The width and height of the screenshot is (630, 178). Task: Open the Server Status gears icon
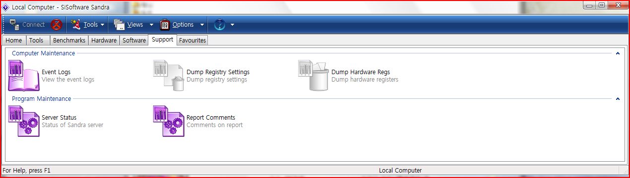point(24,121)
